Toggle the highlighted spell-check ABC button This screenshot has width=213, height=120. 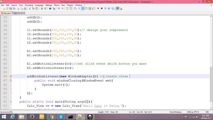pos(117,9)
